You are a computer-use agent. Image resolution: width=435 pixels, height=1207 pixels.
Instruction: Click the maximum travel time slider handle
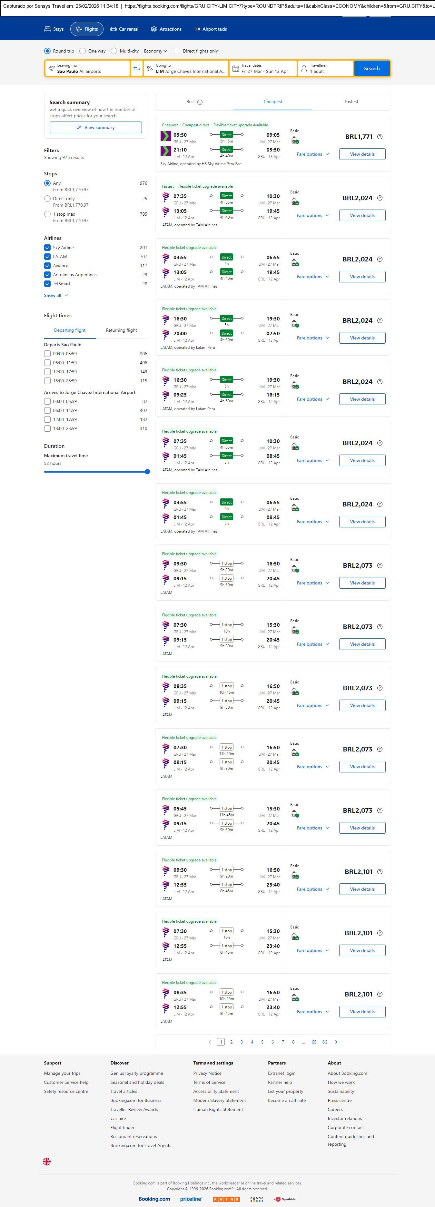[147, 472]
